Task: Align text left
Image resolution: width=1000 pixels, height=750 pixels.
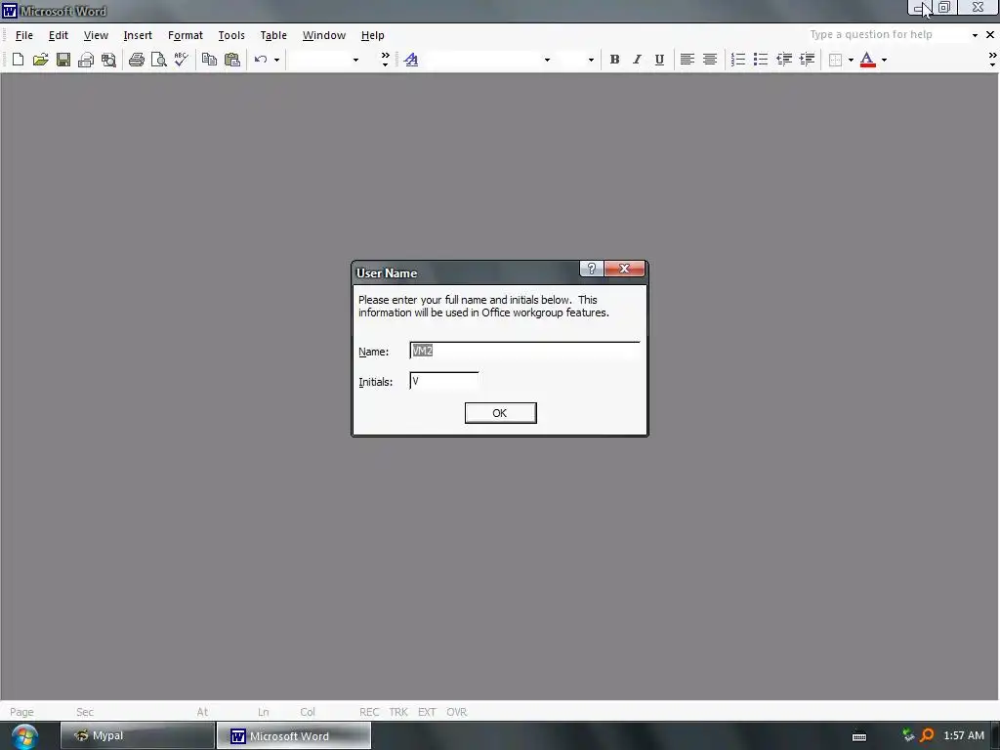Action: pyautogui.click(x=687, y=60)
